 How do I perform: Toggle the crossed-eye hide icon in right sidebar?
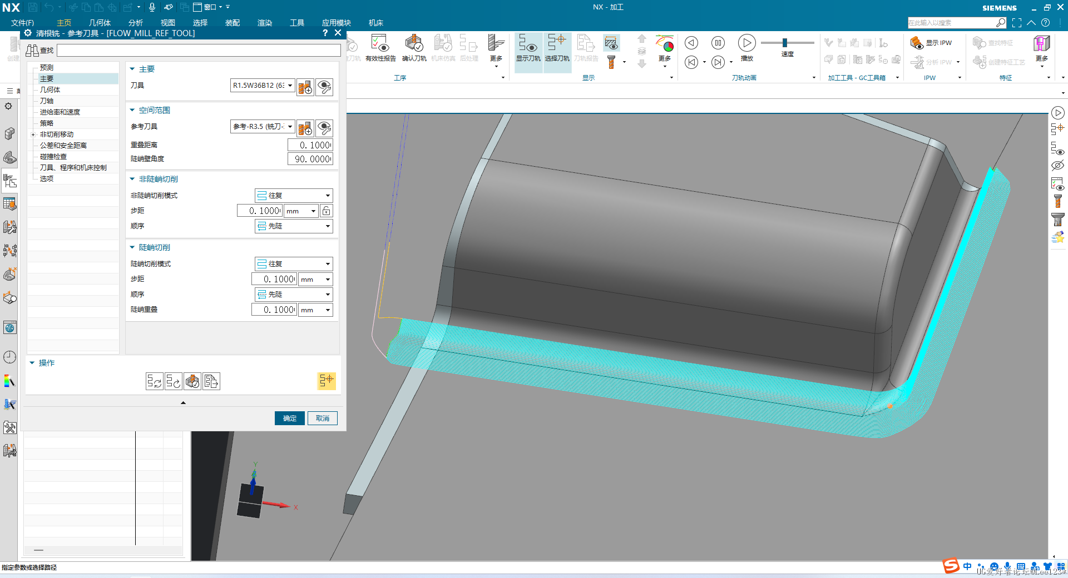pyautogui.click(x=1057, y=165)
